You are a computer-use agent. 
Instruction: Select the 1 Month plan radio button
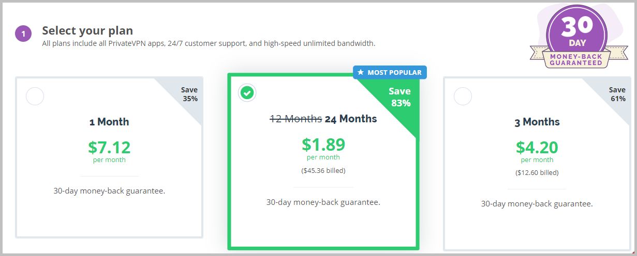(x=35, y=97)
